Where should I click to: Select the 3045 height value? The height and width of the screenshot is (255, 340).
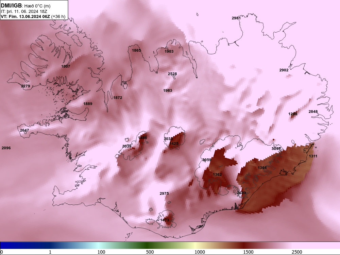pyautogui.click(x=276, y=149)
